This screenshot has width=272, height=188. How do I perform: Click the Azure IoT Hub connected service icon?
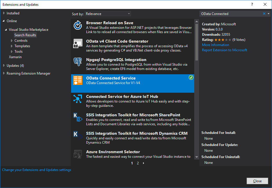pyautogui.click(x=78, y=99)
